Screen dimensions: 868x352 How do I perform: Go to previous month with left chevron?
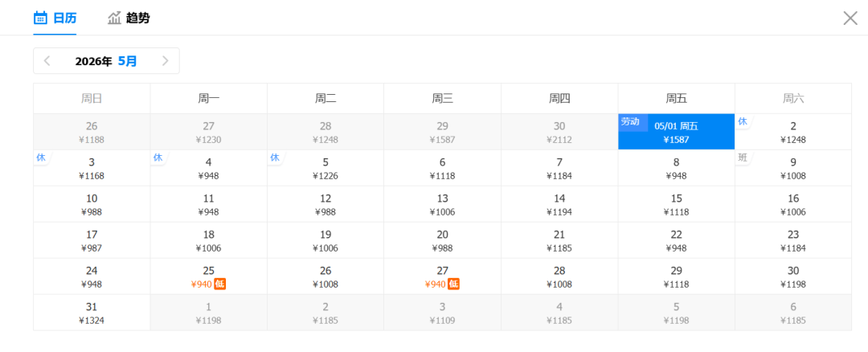click(47, 61)
